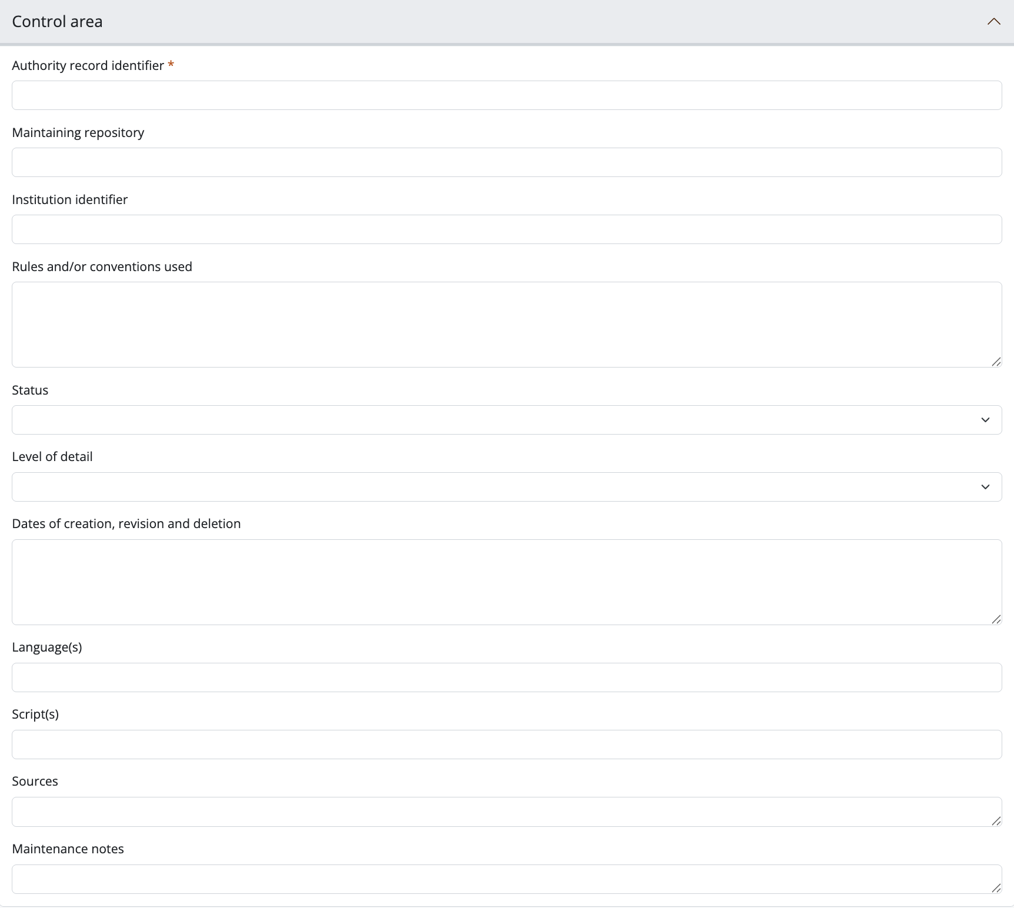Select the Institution identifier text box
Viewport: 1014px width, 908px height.
(x=506, y=229)
